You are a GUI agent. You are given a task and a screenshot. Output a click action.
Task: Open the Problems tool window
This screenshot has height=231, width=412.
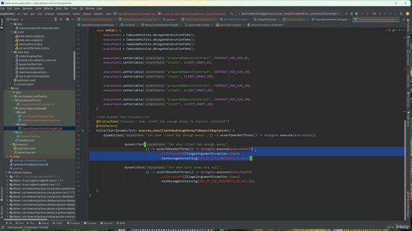[x=73, y=223]
